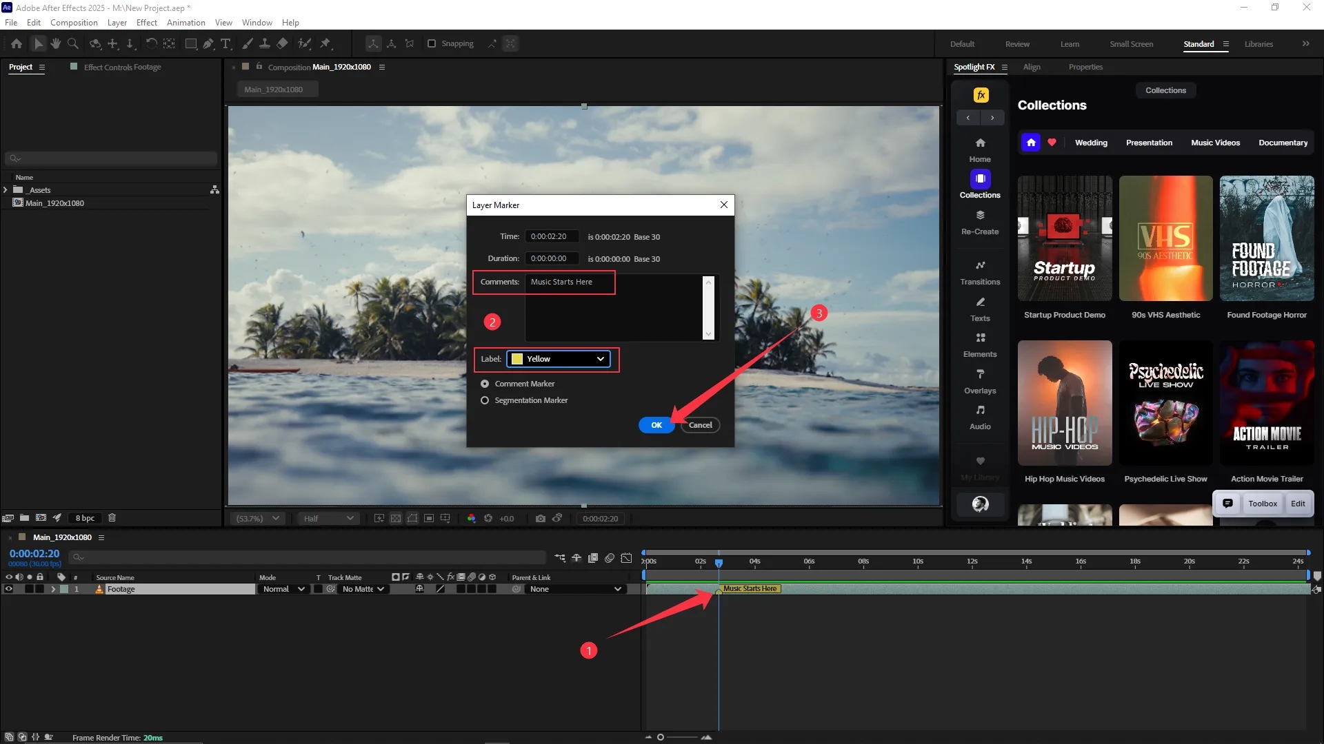1324x744 pixels.
Task: Open Overlays in Spotlight FX sidebar
Action: 980,382
